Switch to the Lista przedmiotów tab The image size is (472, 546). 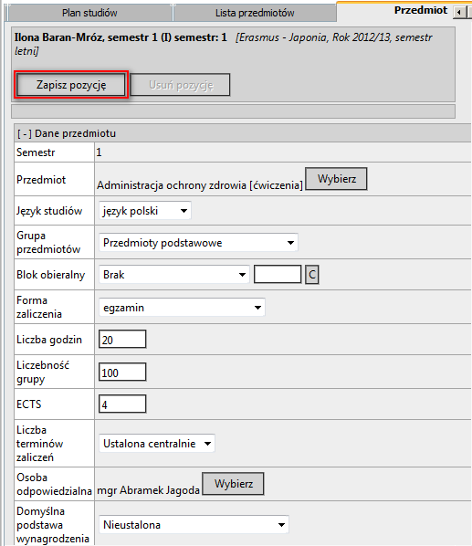[255, 13]
